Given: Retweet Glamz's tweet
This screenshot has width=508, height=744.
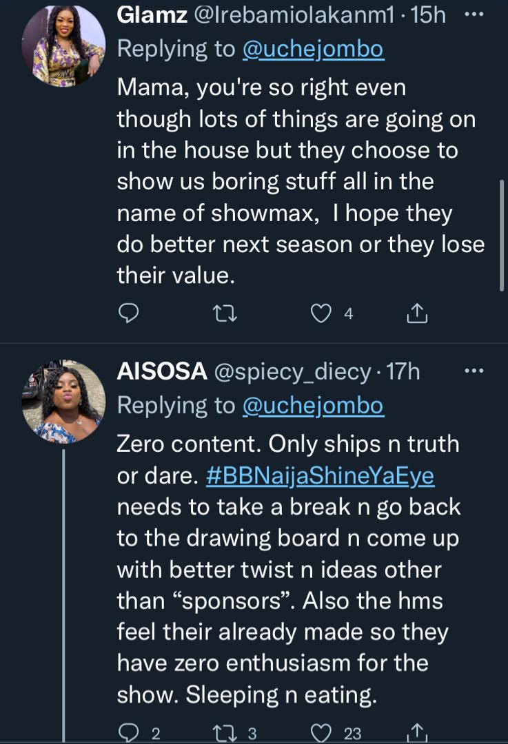Looking at the screenshot, I should [225, 314].
